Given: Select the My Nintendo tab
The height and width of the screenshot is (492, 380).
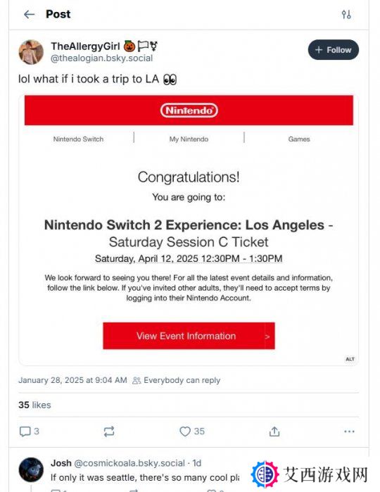Looking at the screenshot, I should click(189, 139).
